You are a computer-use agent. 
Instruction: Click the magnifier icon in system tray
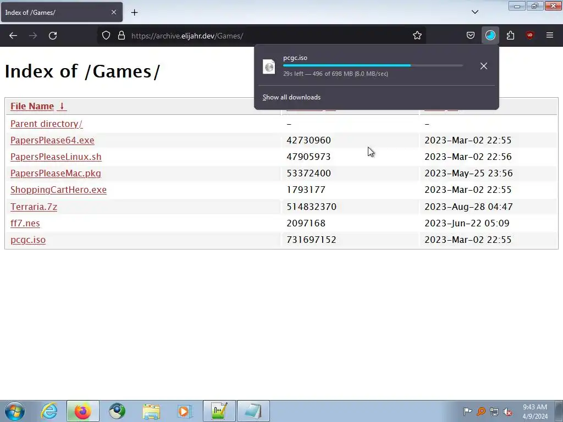pyautogui.click(x=481, y=412)
